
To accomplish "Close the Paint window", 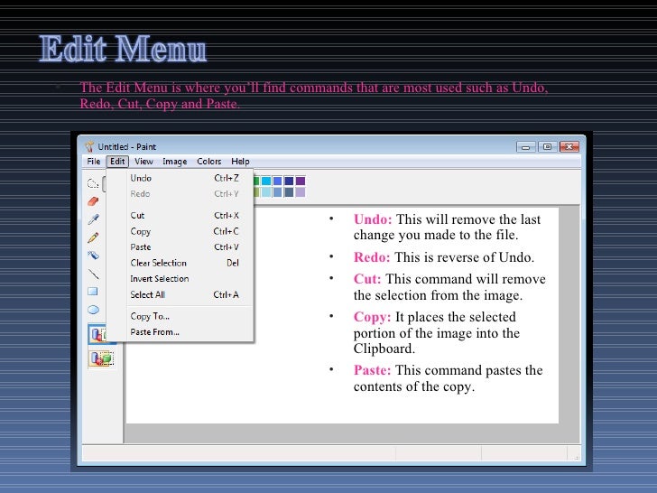I will coord(569,146).
